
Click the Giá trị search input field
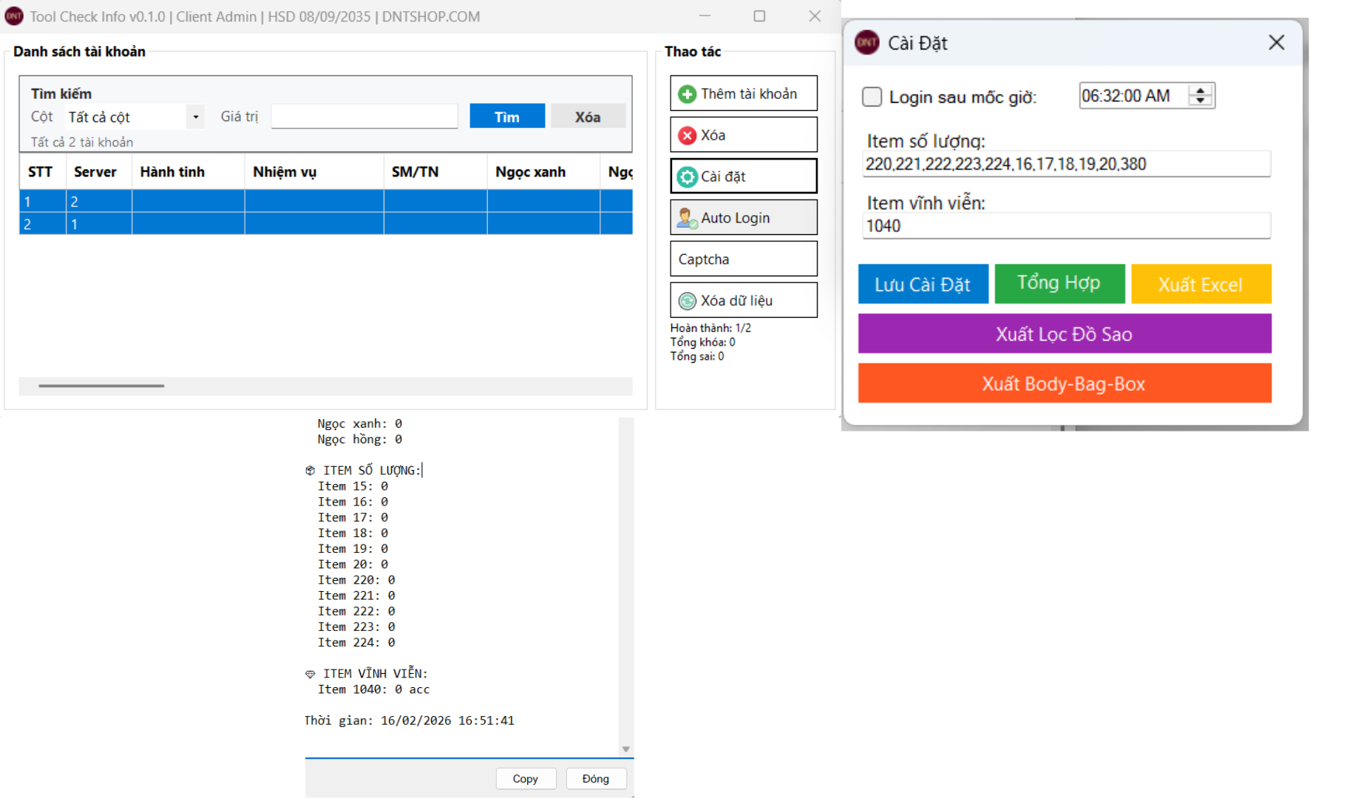[364, 117]
